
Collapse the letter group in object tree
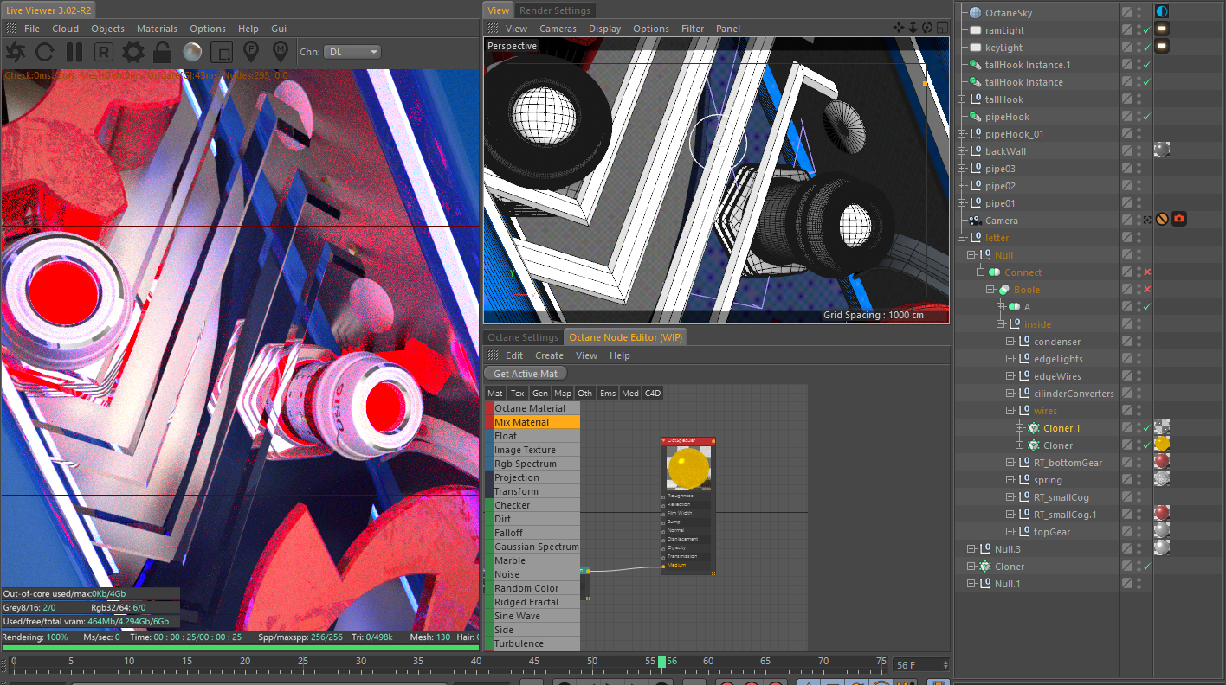[x=962, y=238]
